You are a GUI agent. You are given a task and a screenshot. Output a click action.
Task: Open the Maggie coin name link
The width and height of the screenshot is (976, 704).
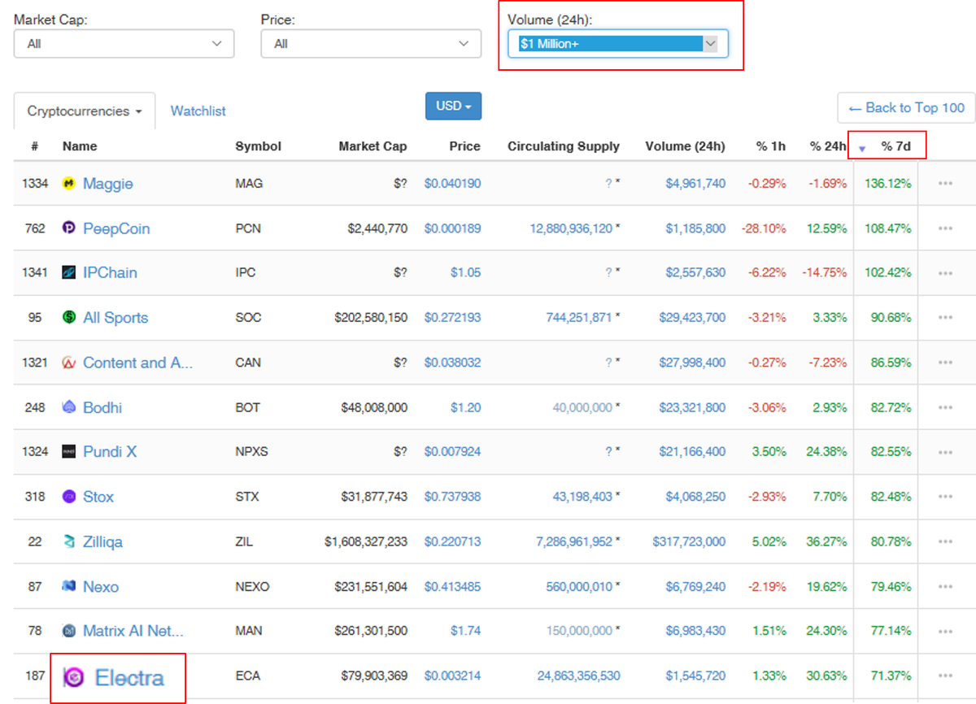[108, 184]
